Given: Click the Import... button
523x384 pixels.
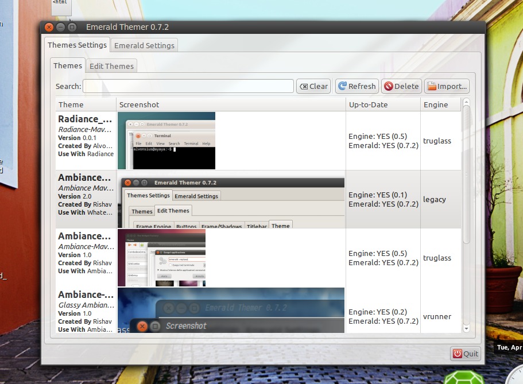Looking at the screenshot, I should (447, 87).
